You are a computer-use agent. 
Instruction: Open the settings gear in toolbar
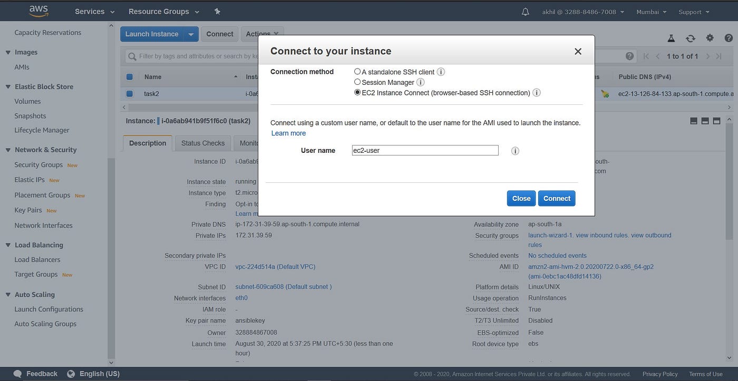pos(710,38)
